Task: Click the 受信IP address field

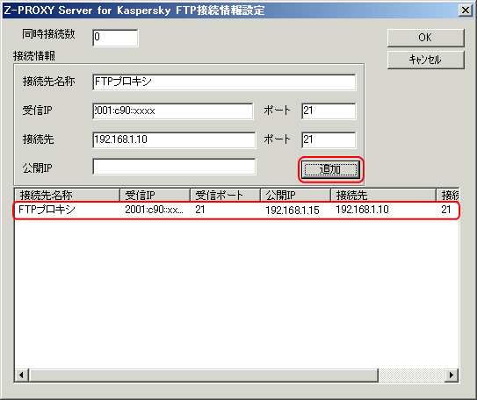Action: tap(172, 111)
